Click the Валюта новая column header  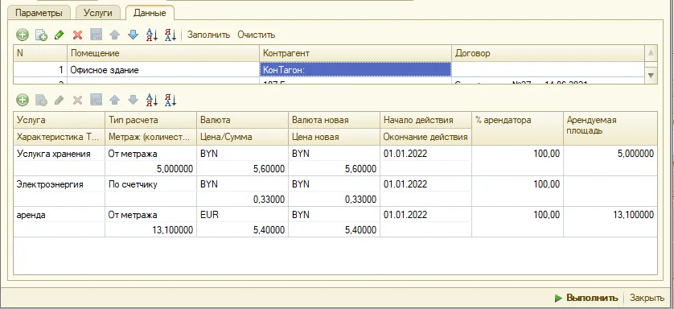(x=334, y=121)
